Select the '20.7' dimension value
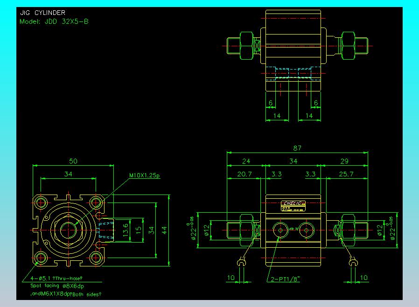419x307 pixels. pos(244,174)
